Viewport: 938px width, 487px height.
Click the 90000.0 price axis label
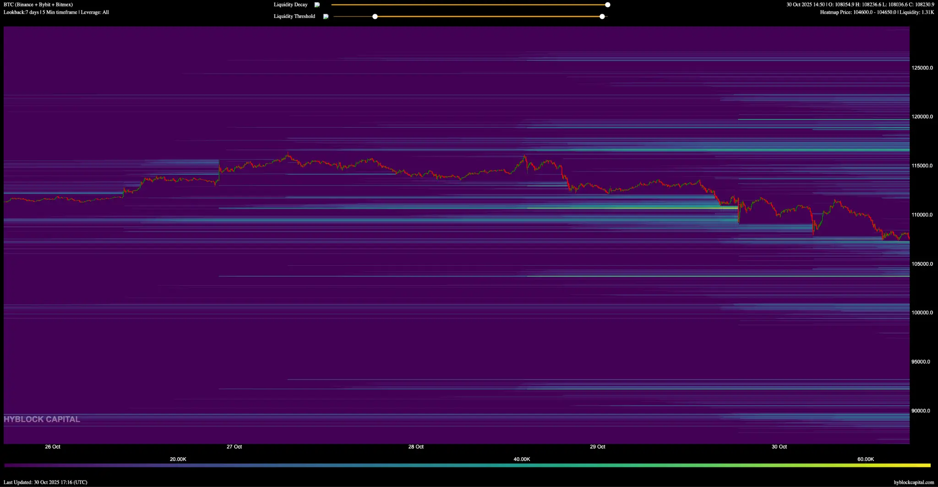coord(921,411)
